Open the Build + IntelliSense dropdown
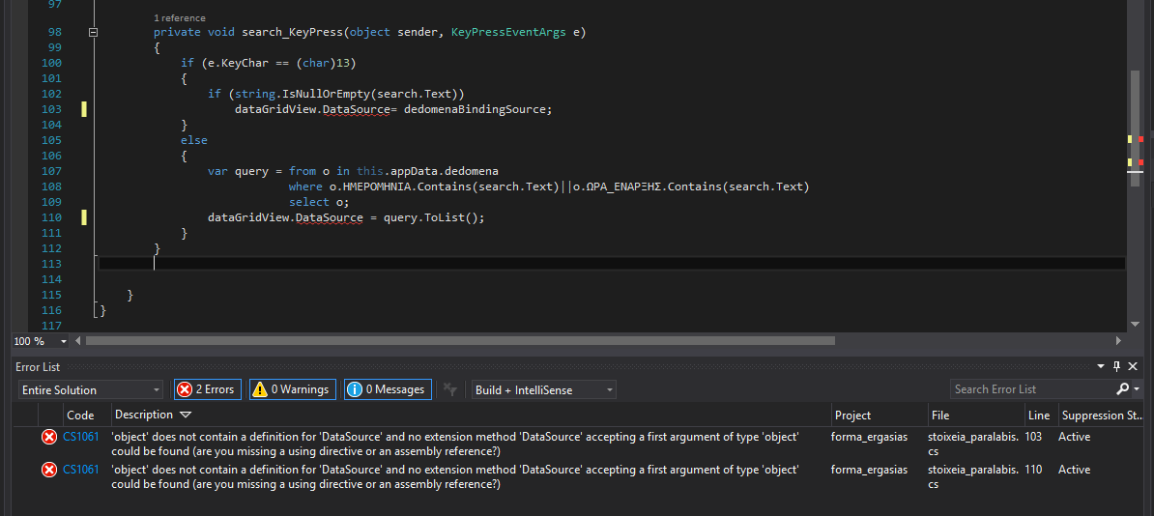This screenshot has width=1154, height=516. pyautogui.click(x=544, y=389)
